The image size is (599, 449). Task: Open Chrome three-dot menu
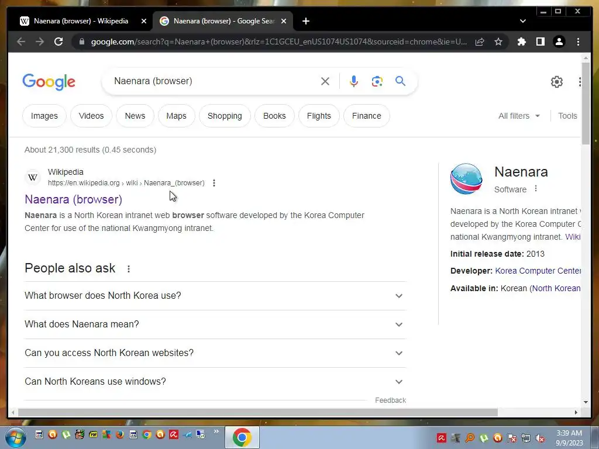click(x=578, y=42)
